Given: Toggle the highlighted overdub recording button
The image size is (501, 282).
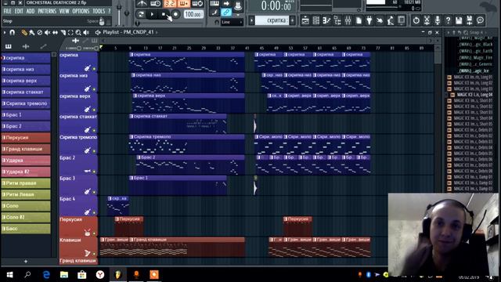Looking at the screenshot, I should (x=183, y=4).
